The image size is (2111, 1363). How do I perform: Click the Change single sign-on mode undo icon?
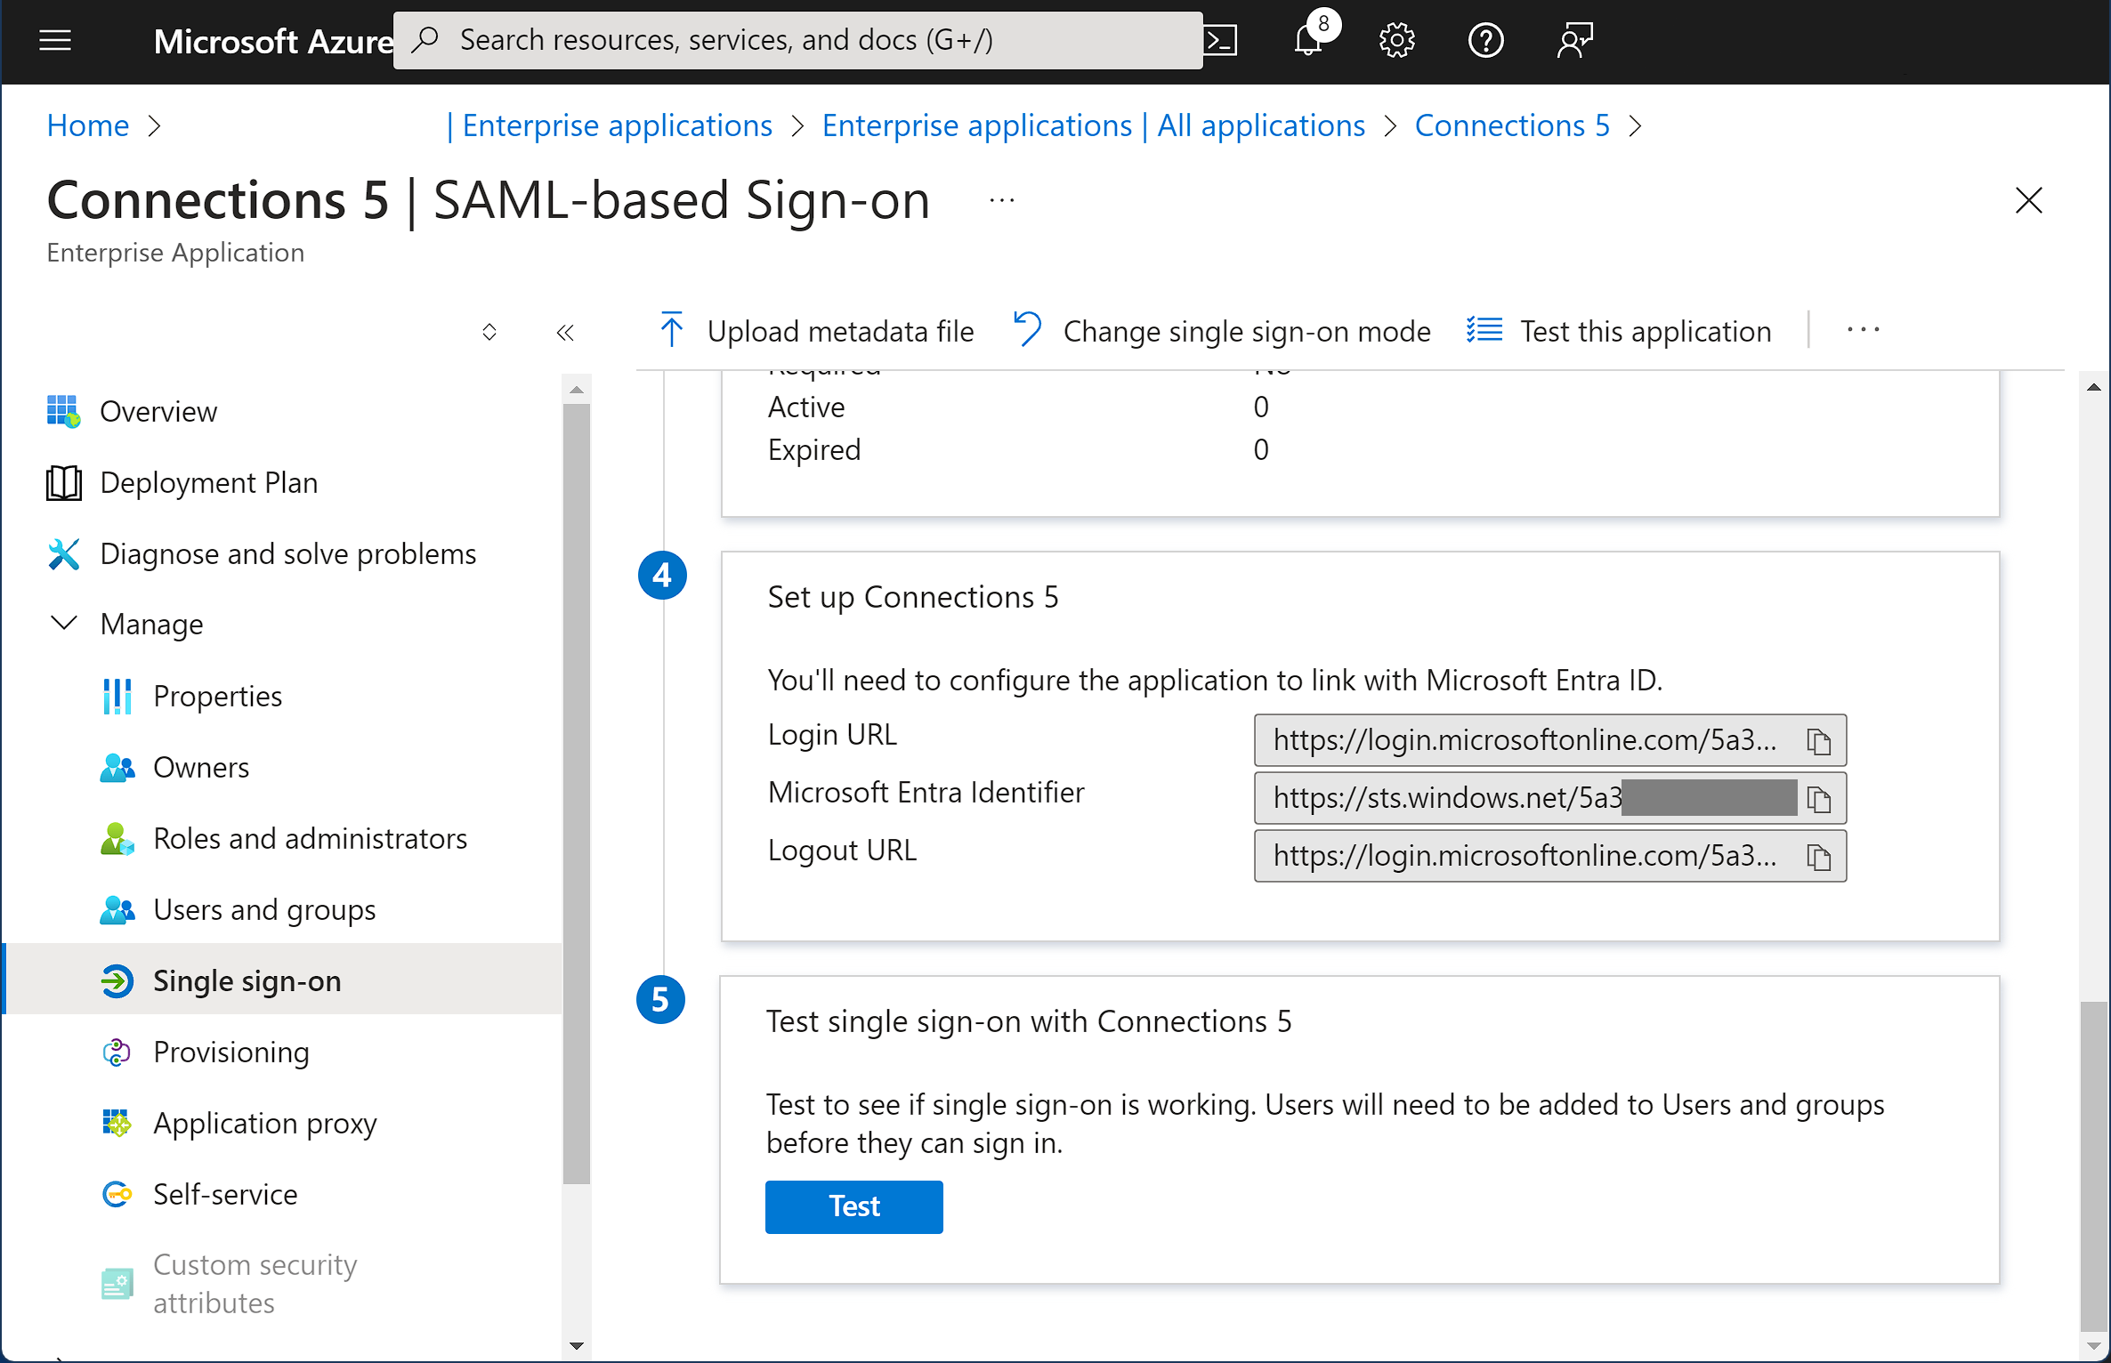(x=1027, y=329)
